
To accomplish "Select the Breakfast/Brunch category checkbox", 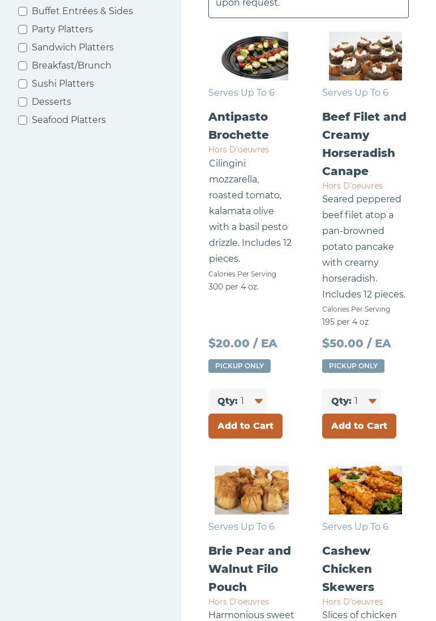I will [23, 66].
